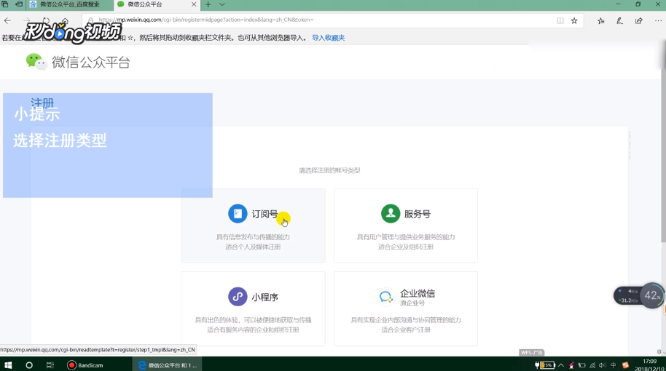Open the tabs dropdown chevron next to new tab
666x371 pixels.
point(222,4)
